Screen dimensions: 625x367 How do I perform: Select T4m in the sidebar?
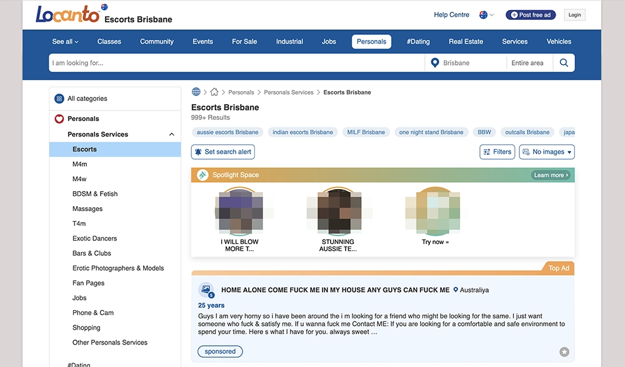(79, 223)
